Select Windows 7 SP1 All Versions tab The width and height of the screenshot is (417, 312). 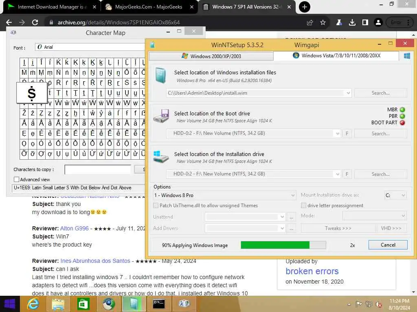pos(246,7)
